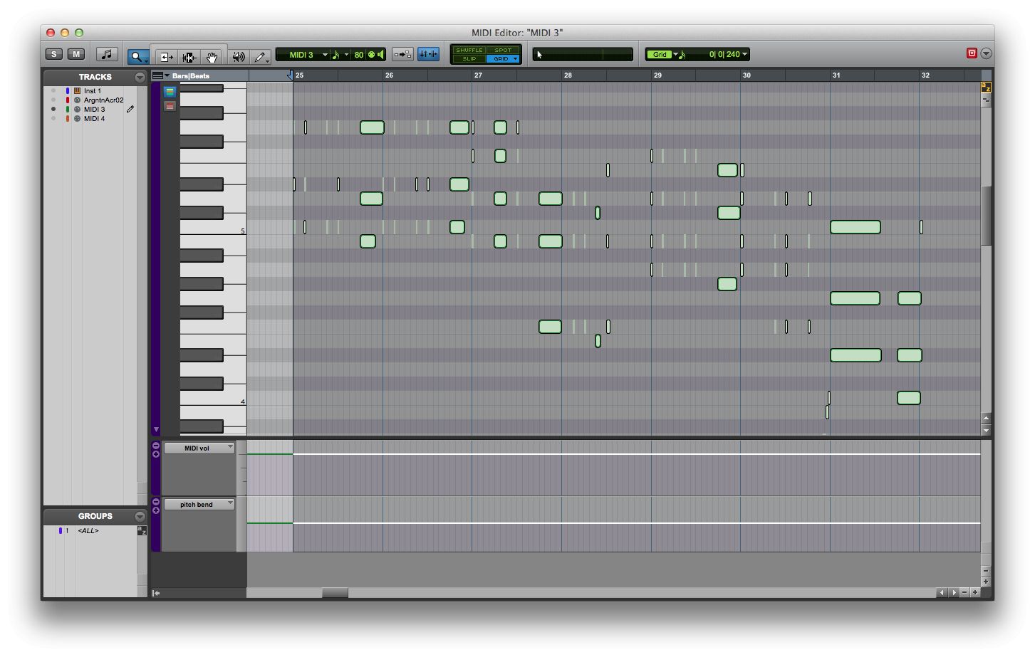Click ArgntnAcr02 MIDI track type icon
The width and height of the screenshot is (1035, 657).
pos(77,100)
